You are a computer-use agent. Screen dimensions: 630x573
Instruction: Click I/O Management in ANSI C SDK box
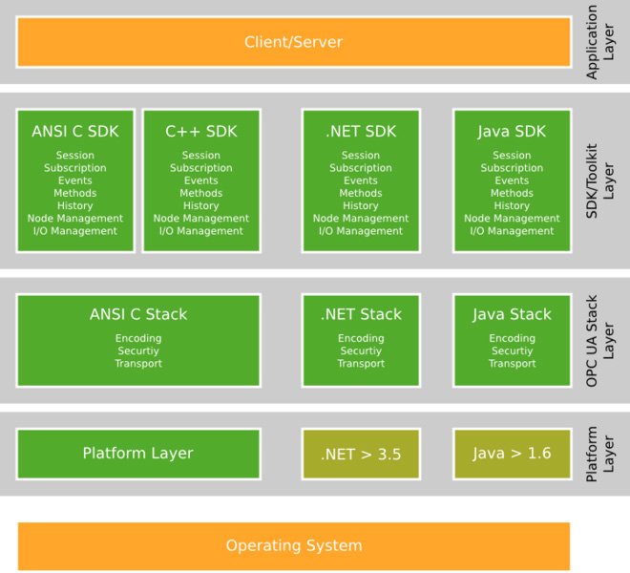[75, 231]
